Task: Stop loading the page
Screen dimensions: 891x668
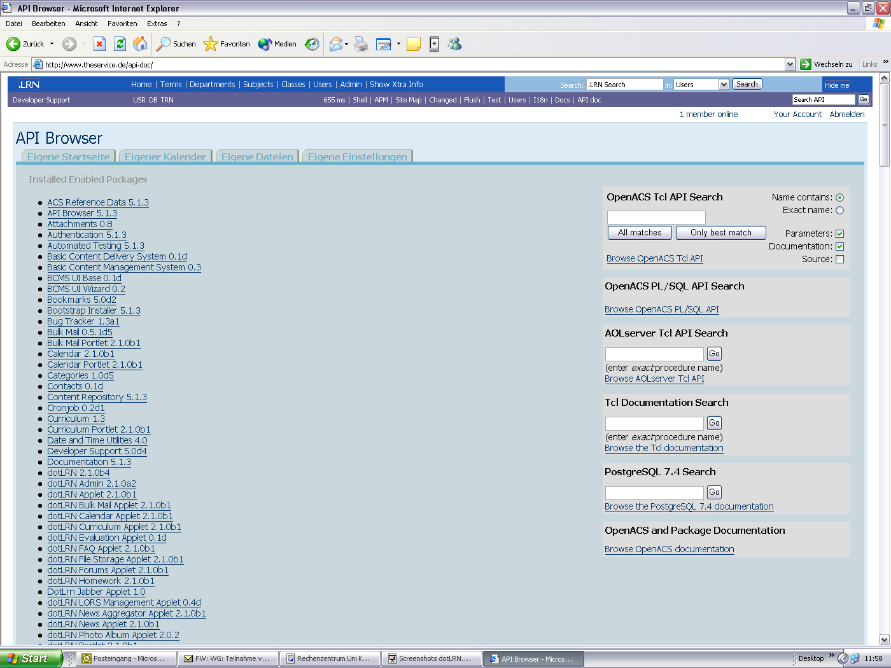Action: pos(99,43)
